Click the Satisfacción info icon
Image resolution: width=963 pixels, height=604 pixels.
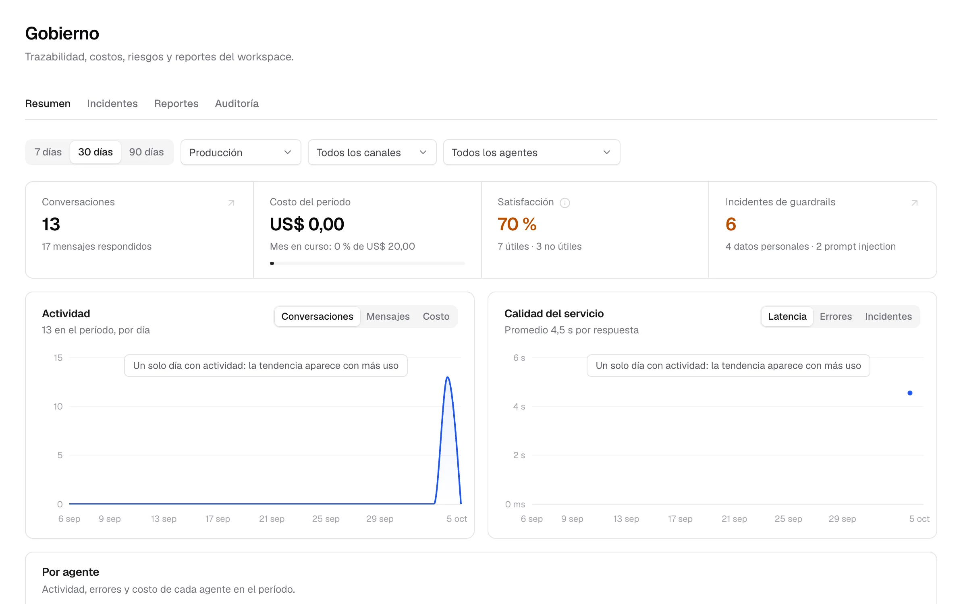[565, 203]
